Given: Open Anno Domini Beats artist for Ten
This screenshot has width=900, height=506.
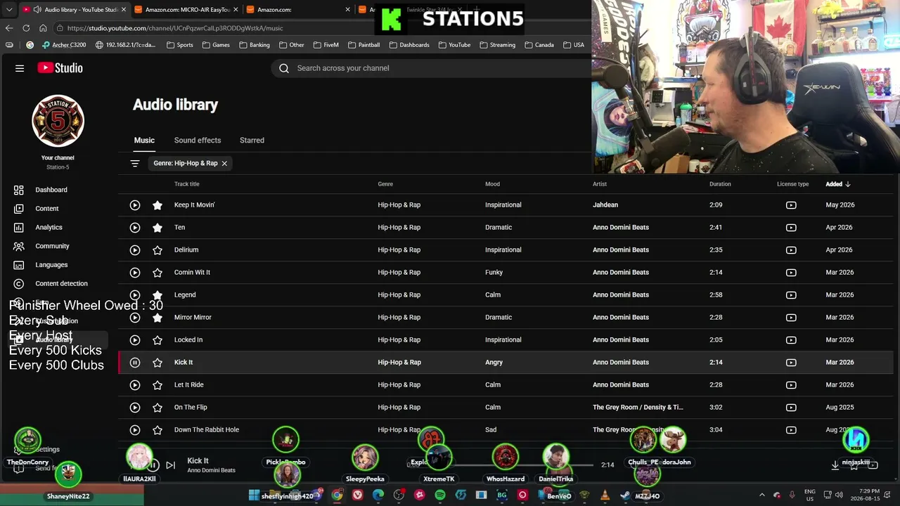Looking at the screenshot, I should click(621, 228).
